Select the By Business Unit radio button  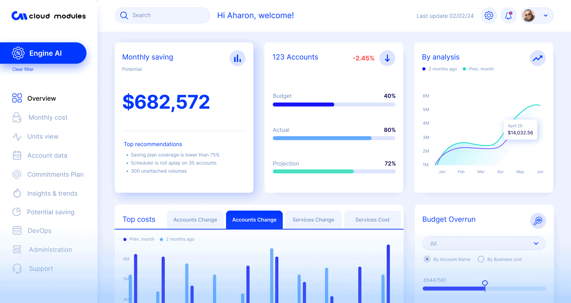pyautogui.click(x=481, y=259)
